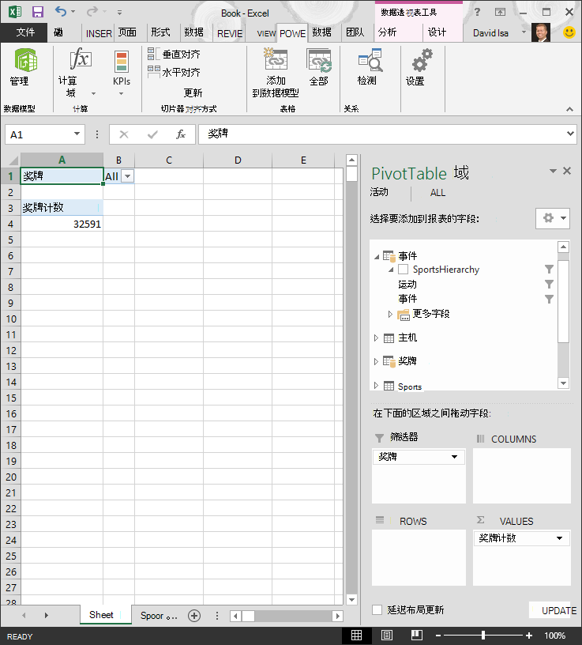Check the SportsHierarchy checkbox
582x645 pixels.
click(404, 270)
